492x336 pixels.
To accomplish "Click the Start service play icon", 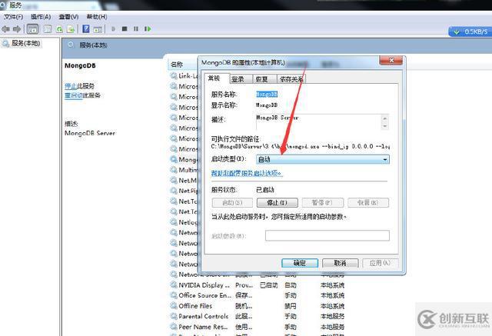I will (113, 29).
